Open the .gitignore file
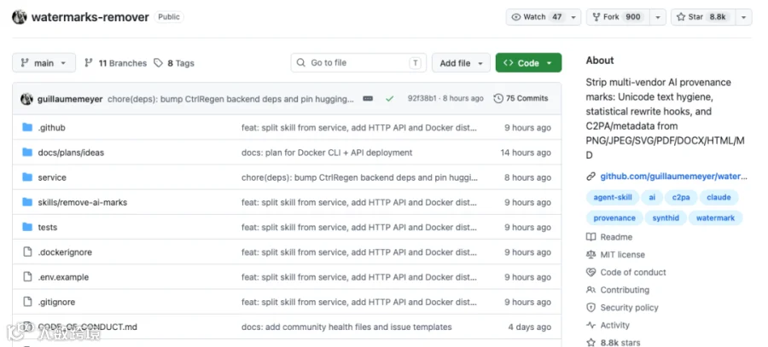The width and height of the screenshot is (768, 347). coord(56,302)
